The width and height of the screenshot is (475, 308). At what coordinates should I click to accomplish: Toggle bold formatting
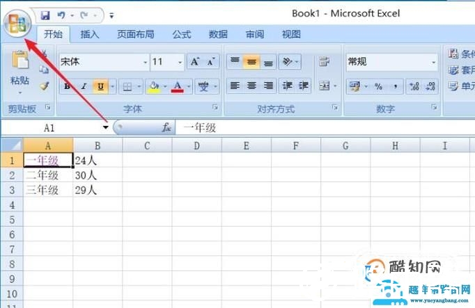pyautogui.click(x=68, y=86)
